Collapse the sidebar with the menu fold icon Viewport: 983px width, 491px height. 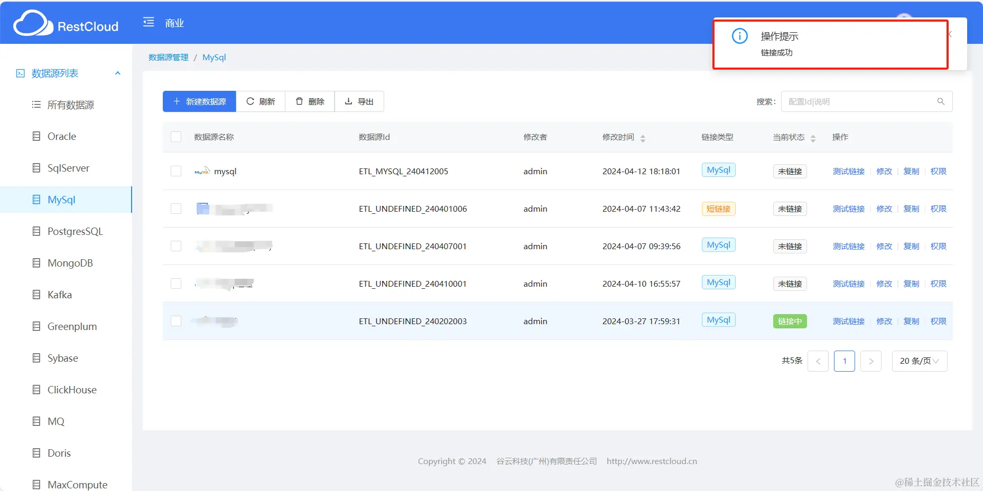click(x=149, y=22)
